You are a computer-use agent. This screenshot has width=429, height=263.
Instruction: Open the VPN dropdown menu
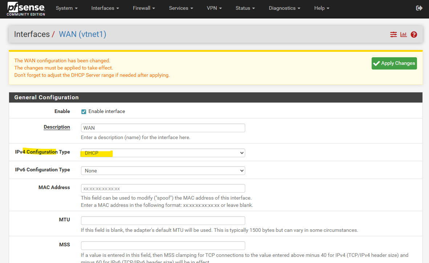pos(214,8)
